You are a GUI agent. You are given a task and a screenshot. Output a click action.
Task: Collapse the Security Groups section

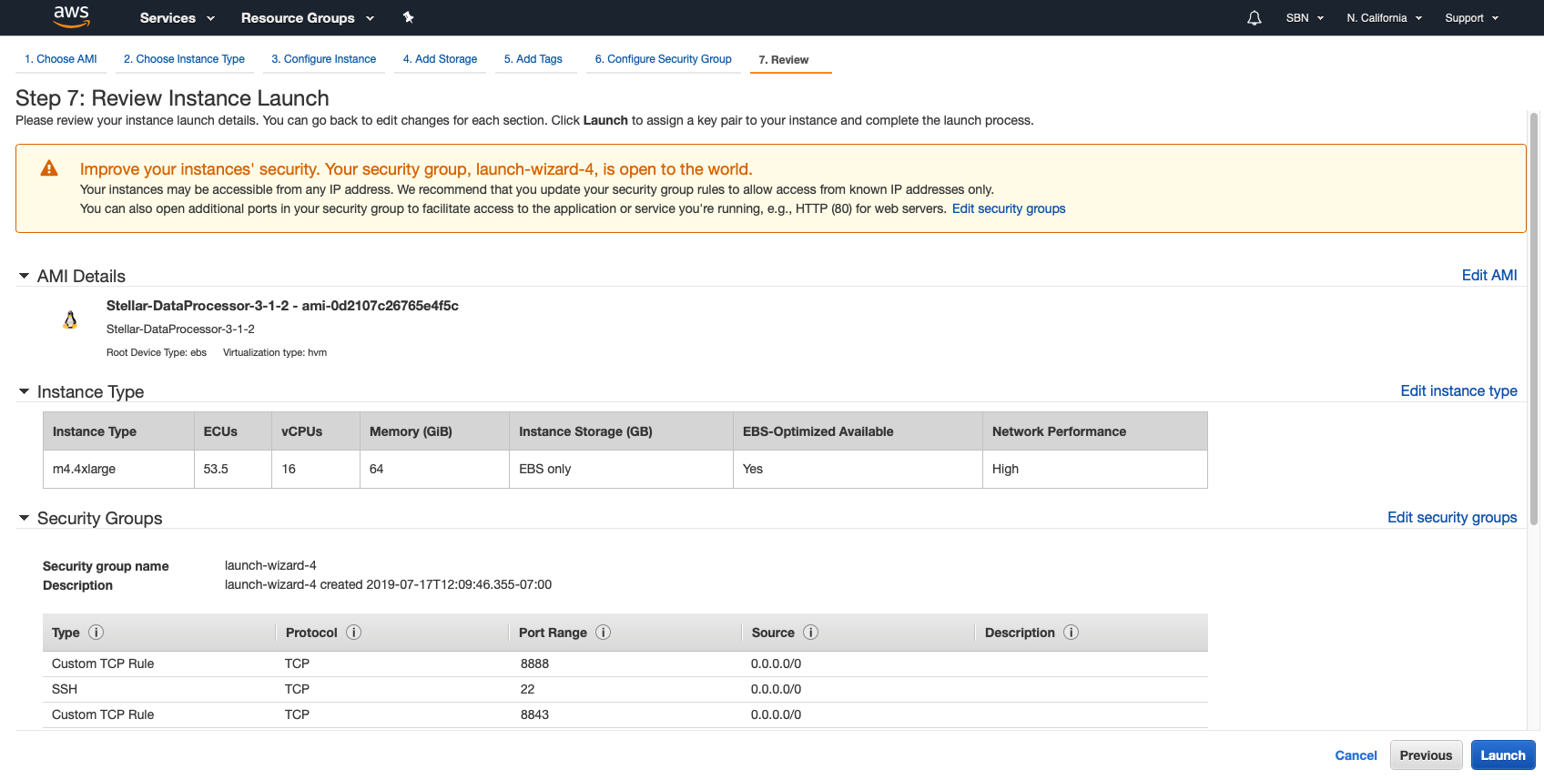(25, 518)
